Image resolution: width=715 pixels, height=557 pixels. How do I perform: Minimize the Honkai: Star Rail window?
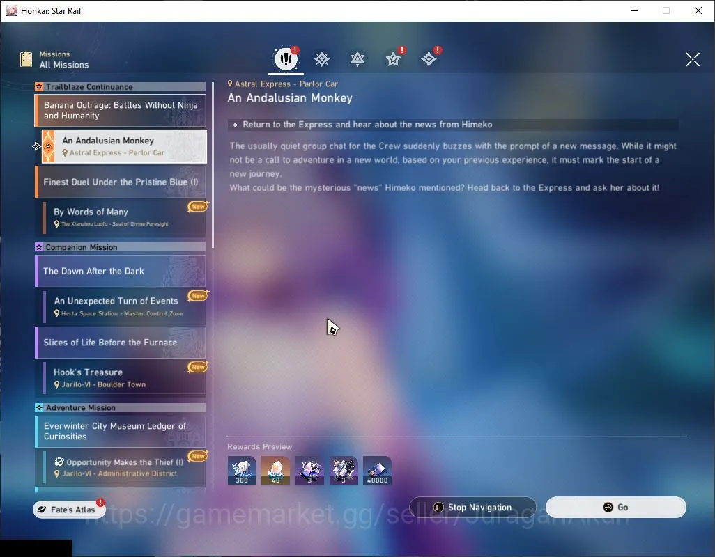(x=634, y=10)
